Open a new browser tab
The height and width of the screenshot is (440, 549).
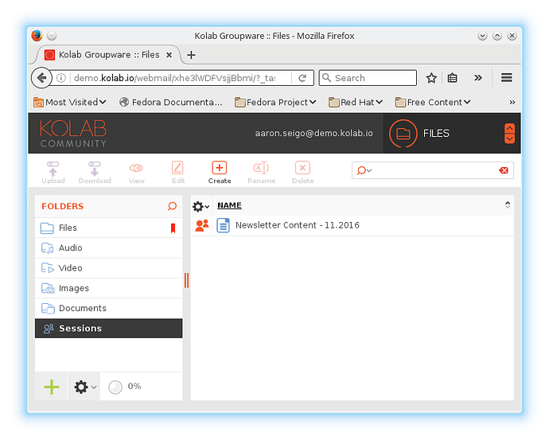[x=191, y=55]
